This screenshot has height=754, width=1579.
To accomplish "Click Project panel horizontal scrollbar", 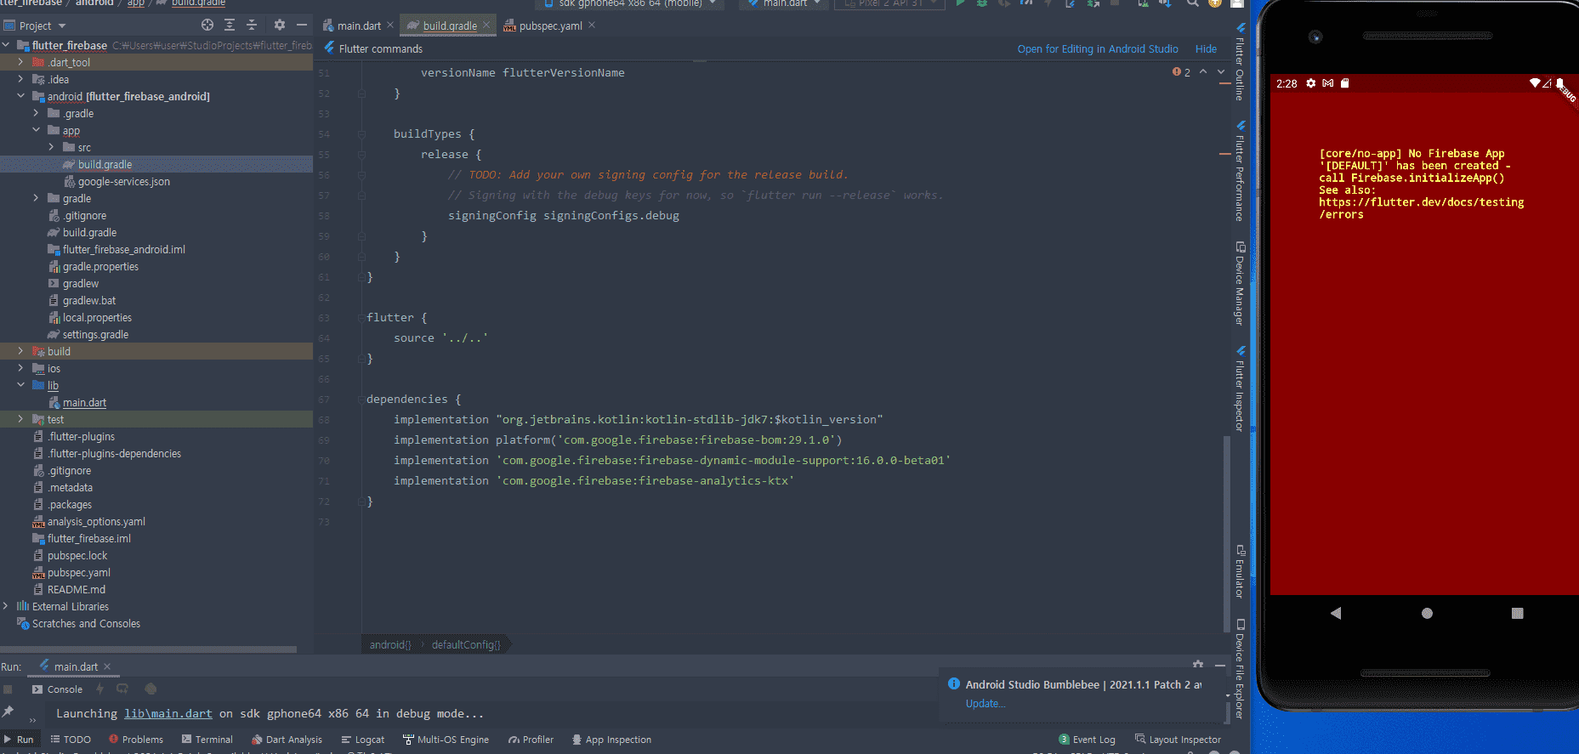I will tap(149, 649).
